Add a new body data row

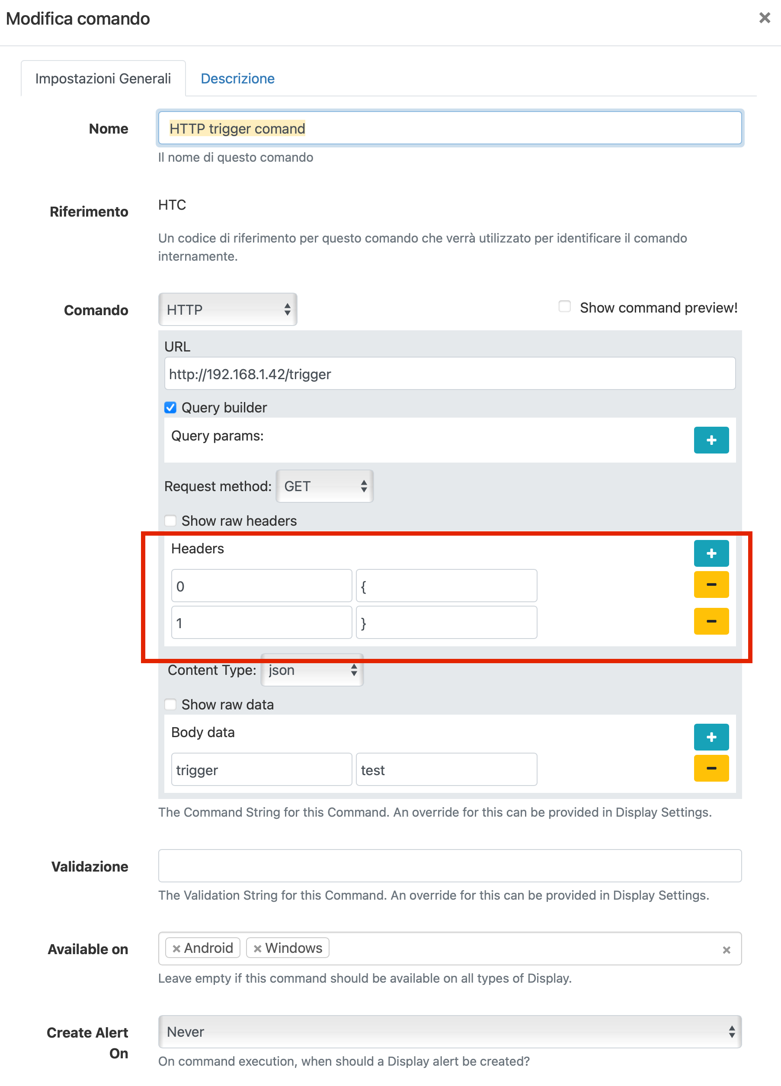(x=711, y=736)
